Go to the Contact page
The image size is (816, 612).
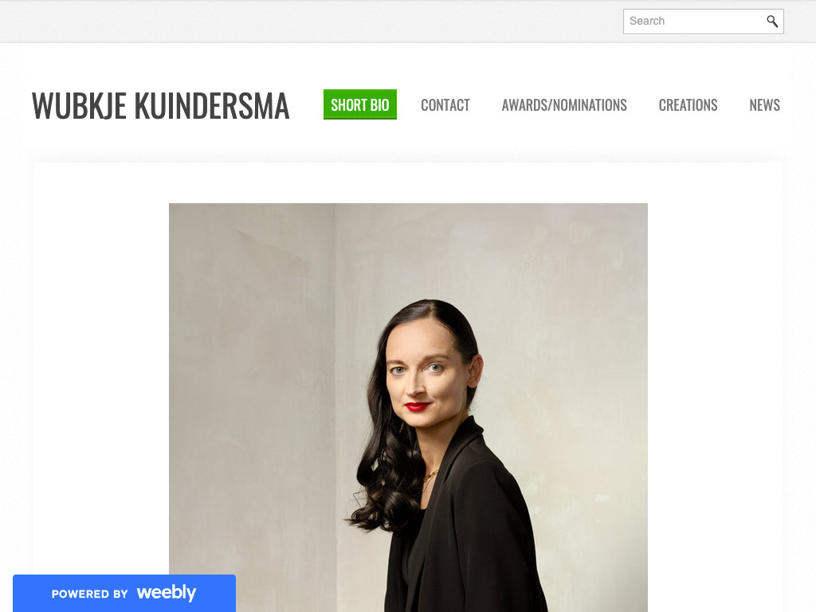[x=445, y=105]
